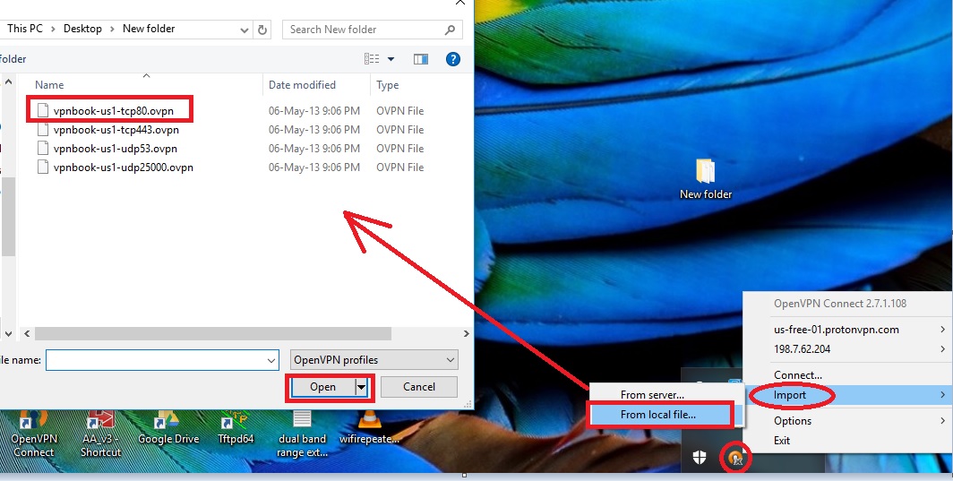Expand the address bar history dropdown
This screenshot has height=481, width=953.
click(245, 30)
